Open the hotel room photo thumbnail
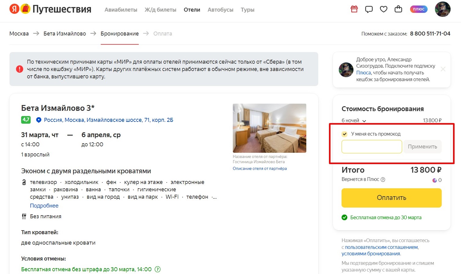The height and width of the screenshot is (274, 461). coord(270,128)
